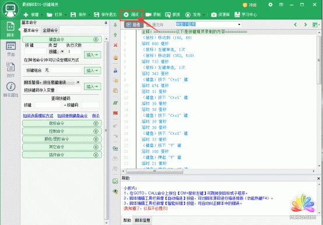This screenshot has width=323, height=225.
Task: Click the copy icon in editor toolbar
Action: pos(115,80)
